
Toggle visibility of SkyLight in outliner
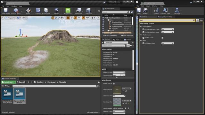(x=103, y=28)
